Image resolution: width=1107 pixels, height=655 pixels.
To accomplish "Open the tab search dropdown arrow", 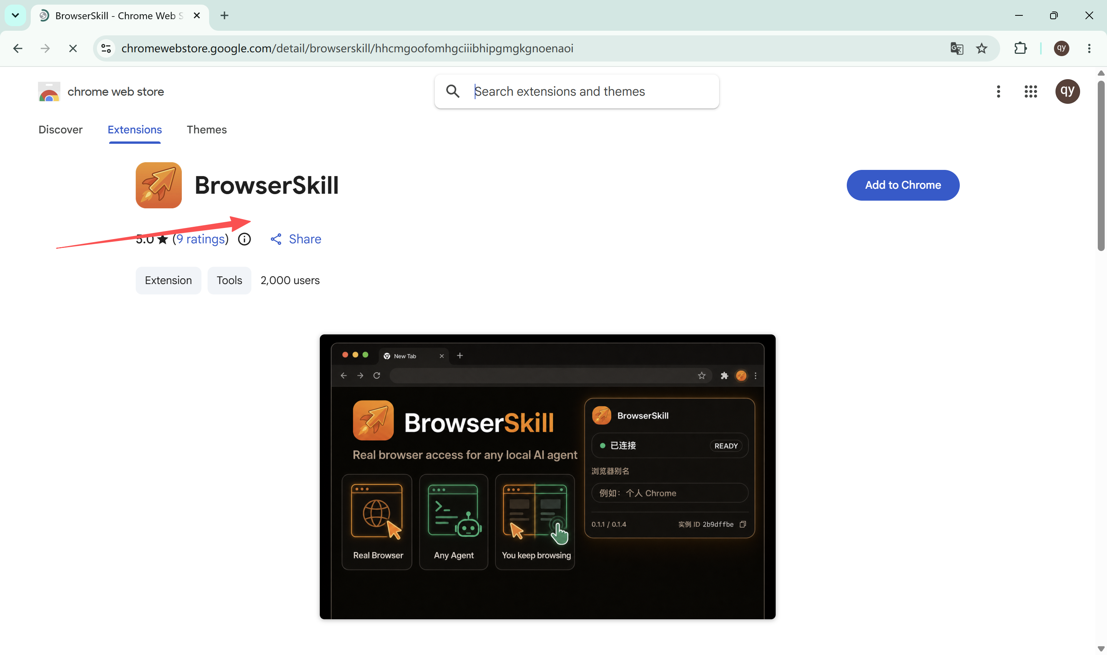I will click(15, 15).
